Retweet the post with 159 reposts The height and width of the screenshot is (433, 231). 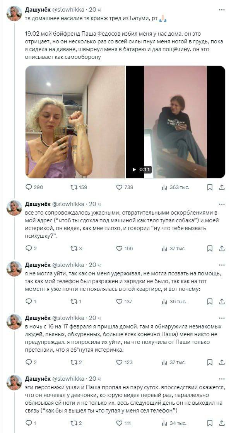pyautogui.click(x=79, y=187)
